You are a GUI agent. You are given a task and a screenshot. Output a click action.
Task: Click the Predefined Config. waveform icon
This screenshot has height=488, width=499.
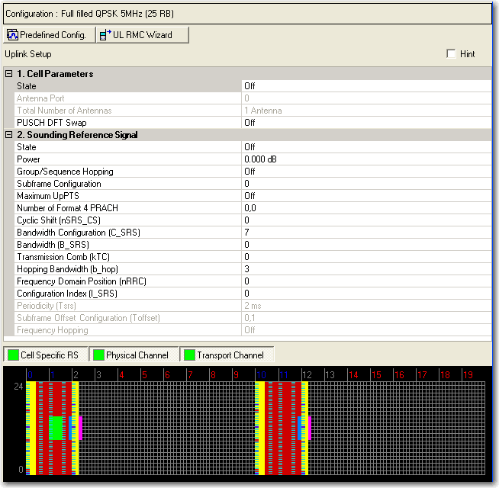(12, 35)
